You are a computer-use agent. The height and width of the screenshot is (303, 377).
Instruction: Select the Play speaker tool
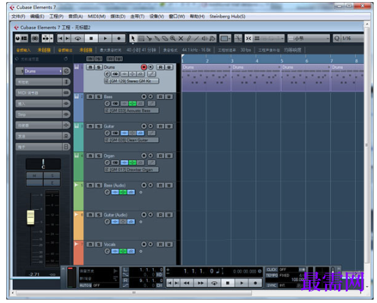tap(205, 39)
